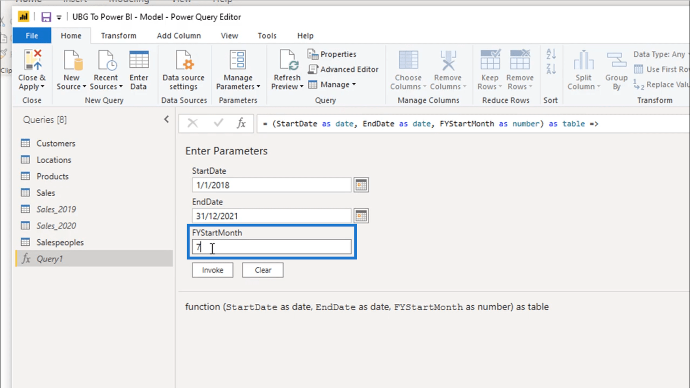Click the Invoke button
Screen dimensions: 690x388
click(213, 270)
